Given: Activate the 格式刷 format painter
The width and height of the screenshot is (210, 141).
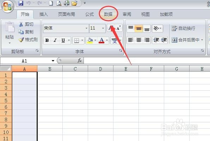Looking at the screenshot, I should (x=28, y=40).
